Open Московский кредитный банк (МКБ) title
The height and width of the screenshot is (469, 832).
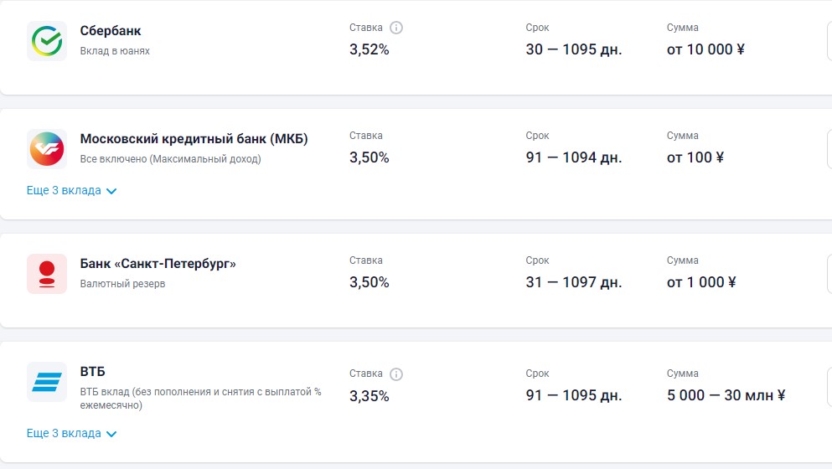[194, 139]
